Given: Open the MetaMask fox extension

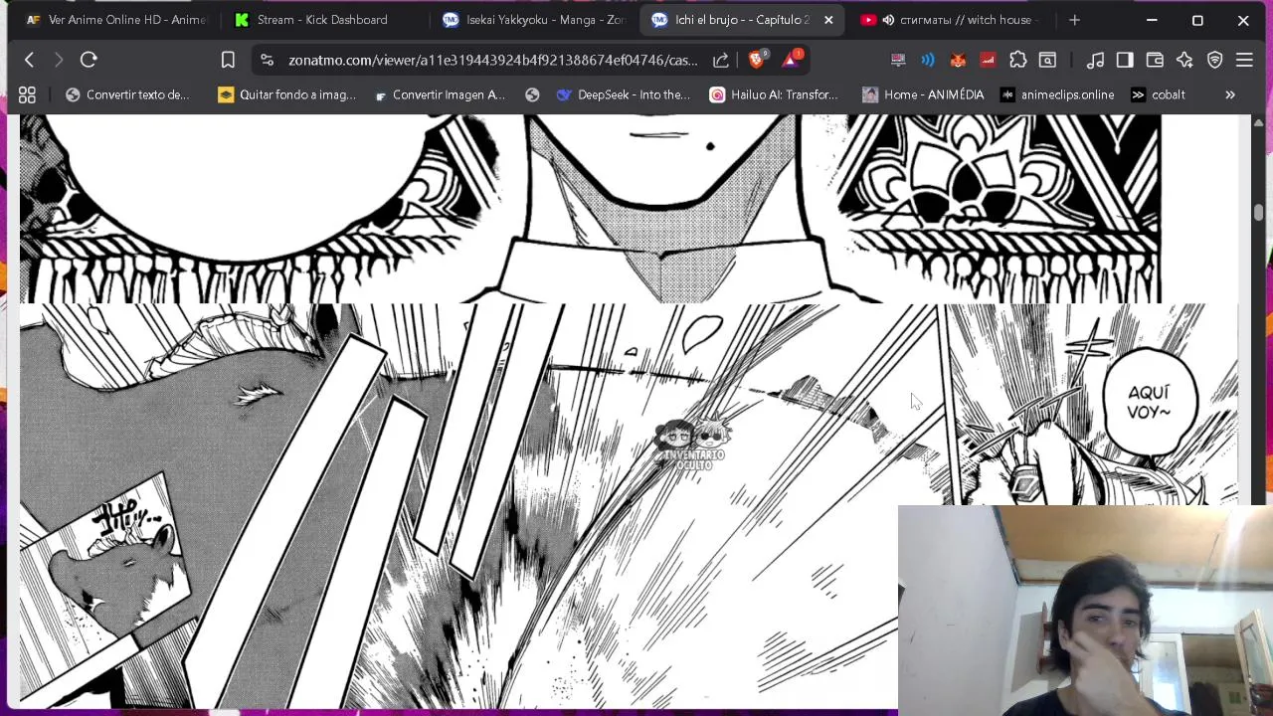Looking at the screenshot, I should pos(958,60).
